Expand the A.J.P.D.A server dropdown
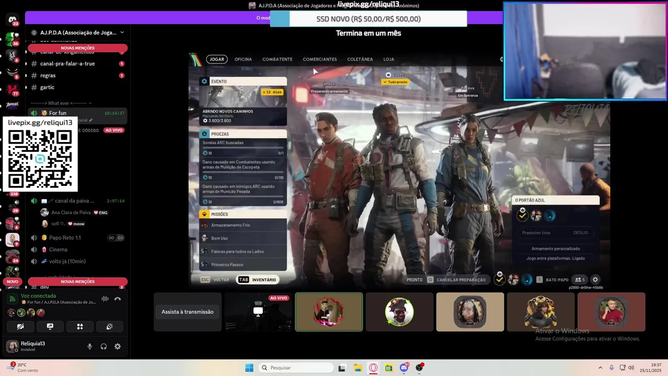The image size is (668, 376). pyautogui.click(x=122, y=32)
